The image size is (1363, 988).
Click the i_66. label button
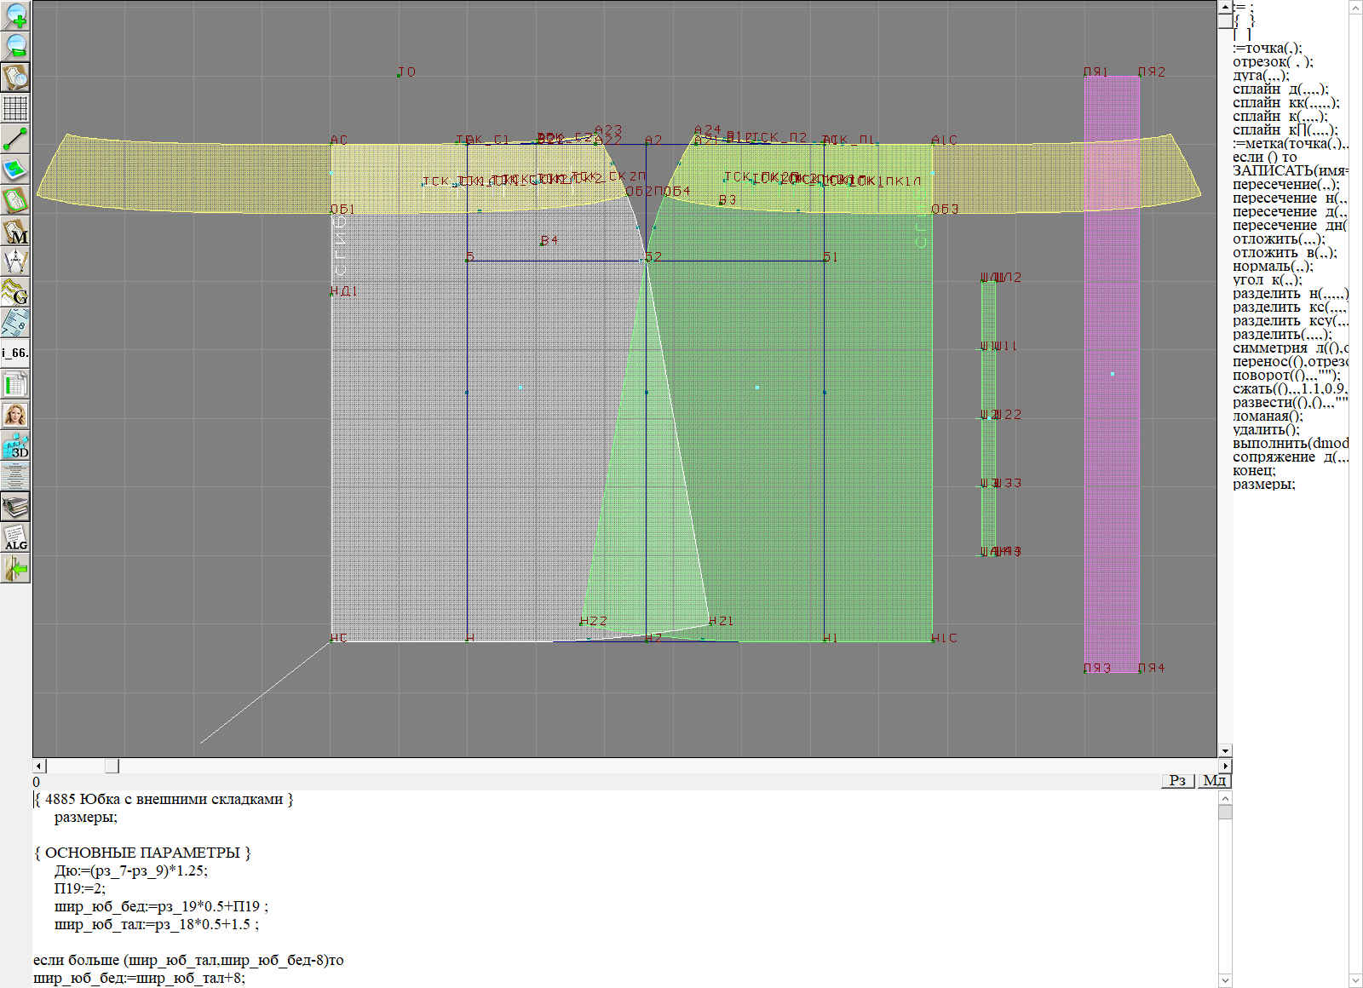pyautogui.click(x=15, y=353)
